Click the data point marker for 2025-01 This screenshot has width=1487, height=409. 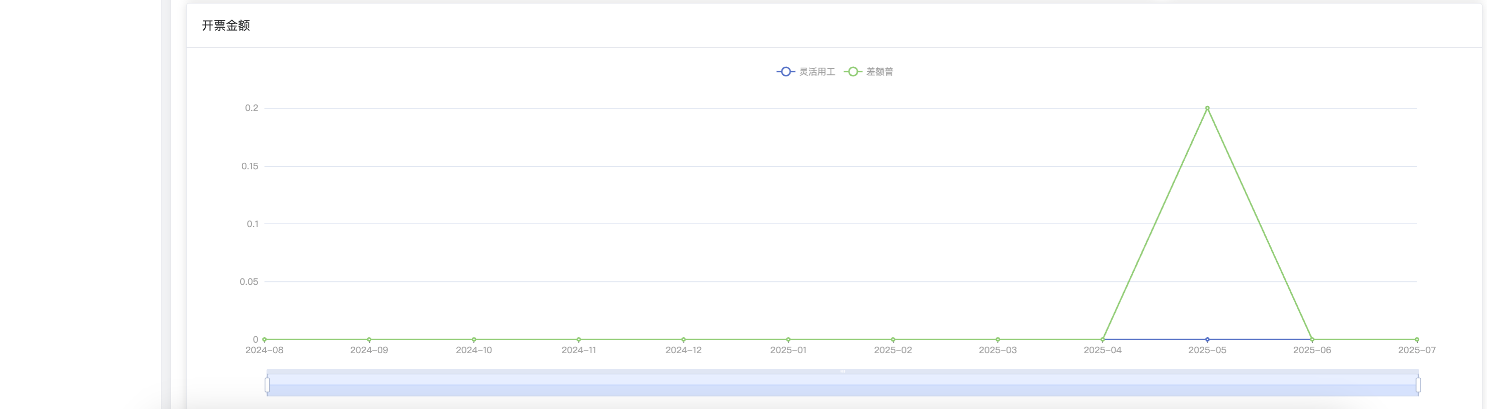(789, 340)
